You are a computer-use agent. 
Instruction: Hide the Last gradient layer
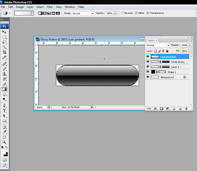(148, 57)
